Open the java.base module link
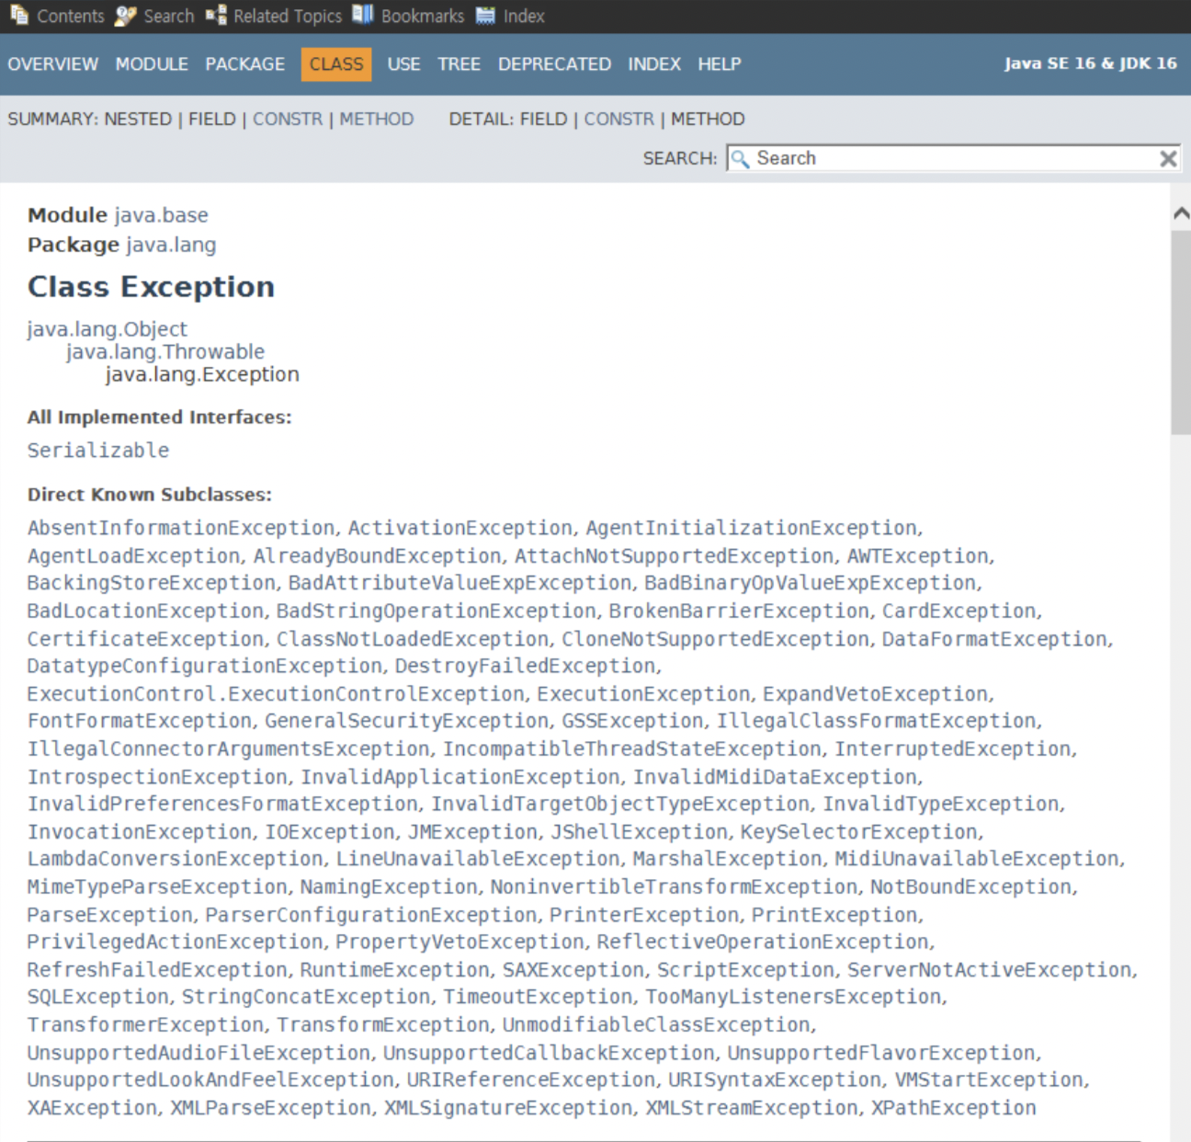Screen dimensions: 1191x1142 pyautogui.click(x=162, y=215)
